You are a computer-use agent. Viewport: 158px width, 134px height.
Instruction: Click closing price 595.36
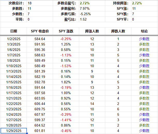[x=40, y=50]
